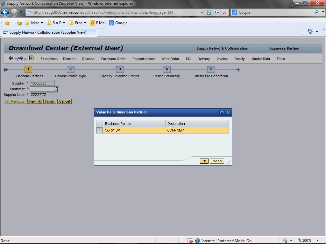Open the E Mail favorite link
This screenshot has width=326, height=244.
(x=98, y=23)
